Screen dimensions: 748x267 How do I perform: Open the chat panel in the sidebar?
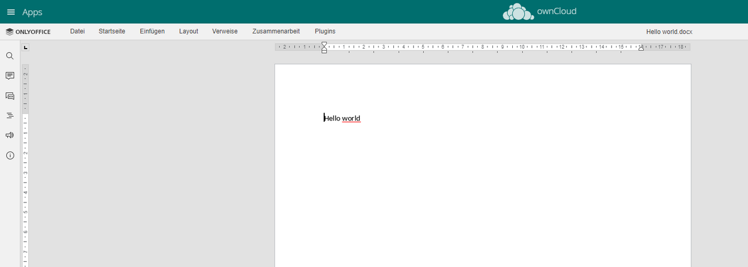click(10, 96)
